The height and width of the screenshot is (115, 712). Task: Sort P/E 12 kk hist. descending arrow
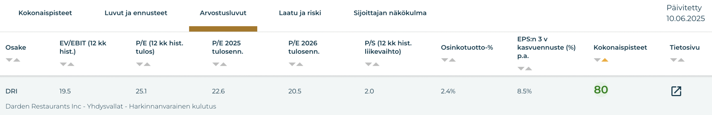point(139,64)
